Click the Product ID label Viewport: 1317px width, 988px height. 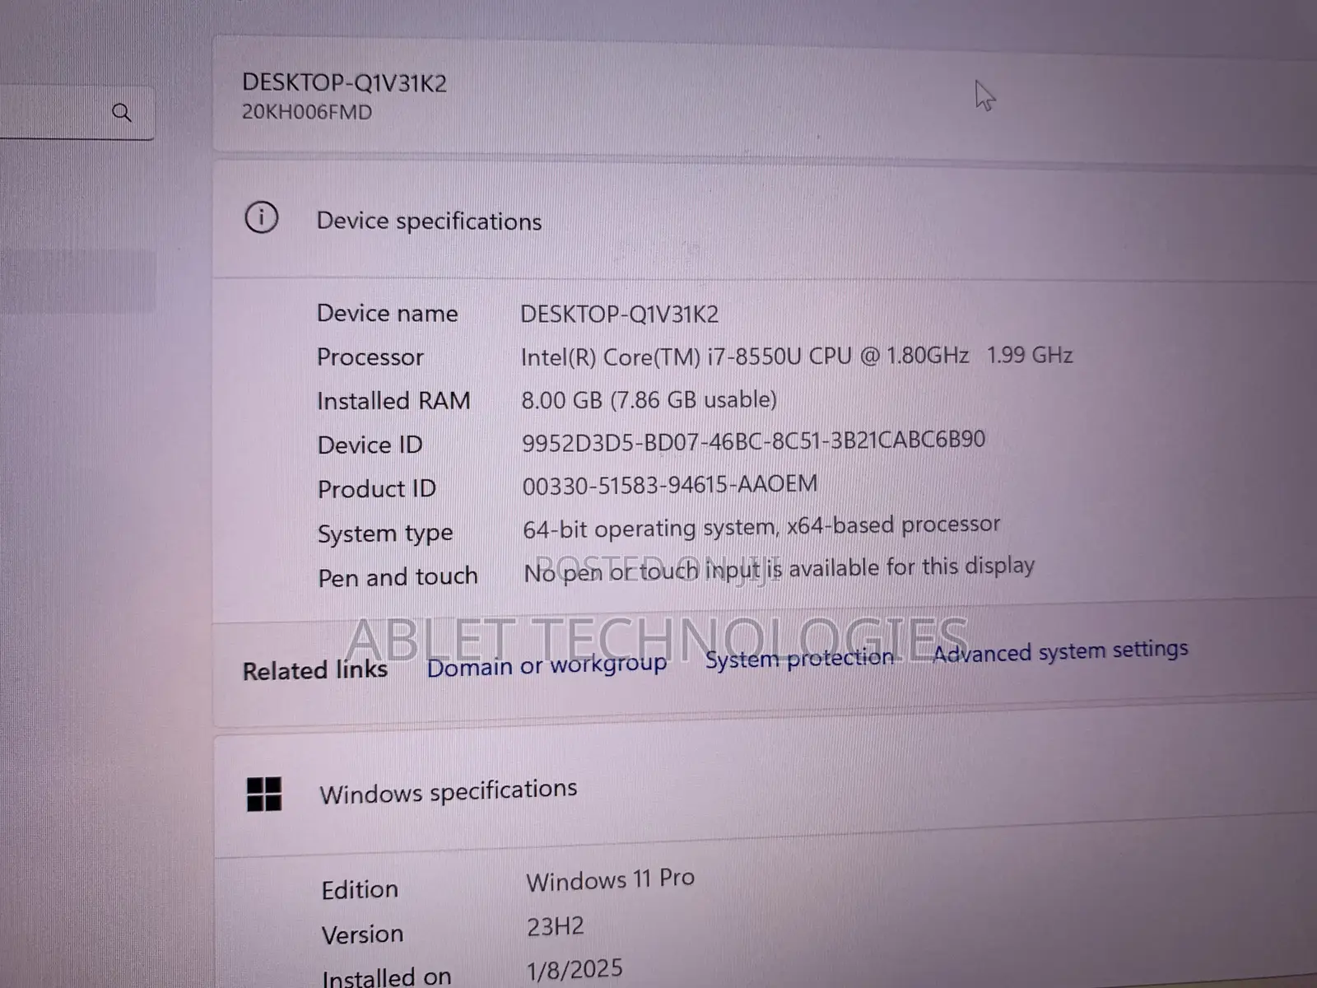coord(377,489)
